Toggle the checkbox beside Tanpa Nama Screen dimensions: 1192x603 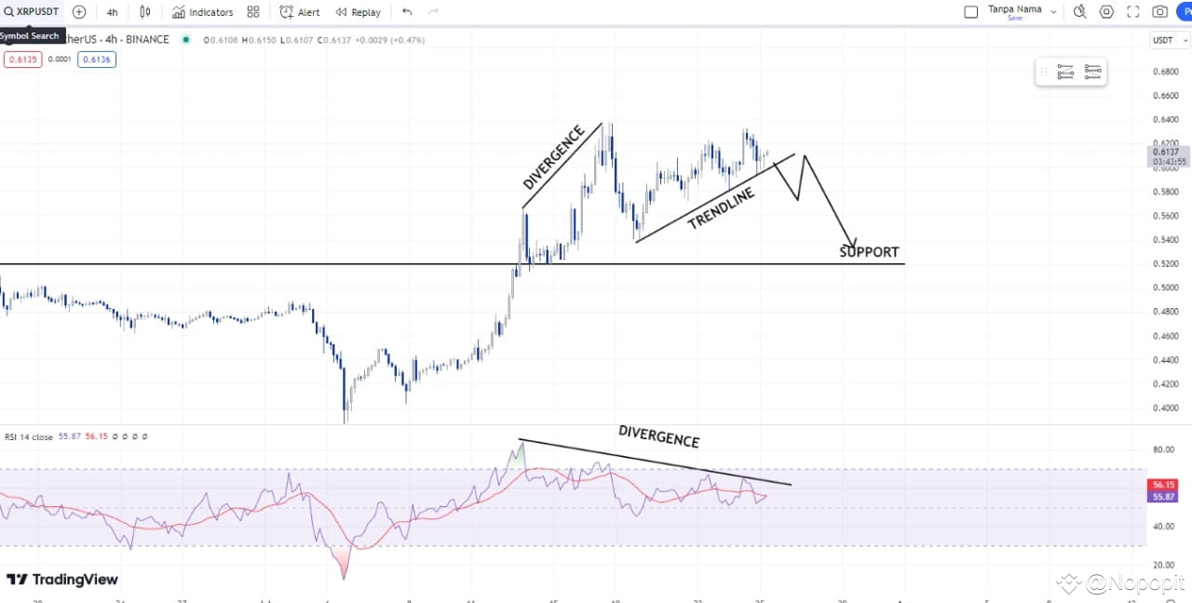[970, 11]
